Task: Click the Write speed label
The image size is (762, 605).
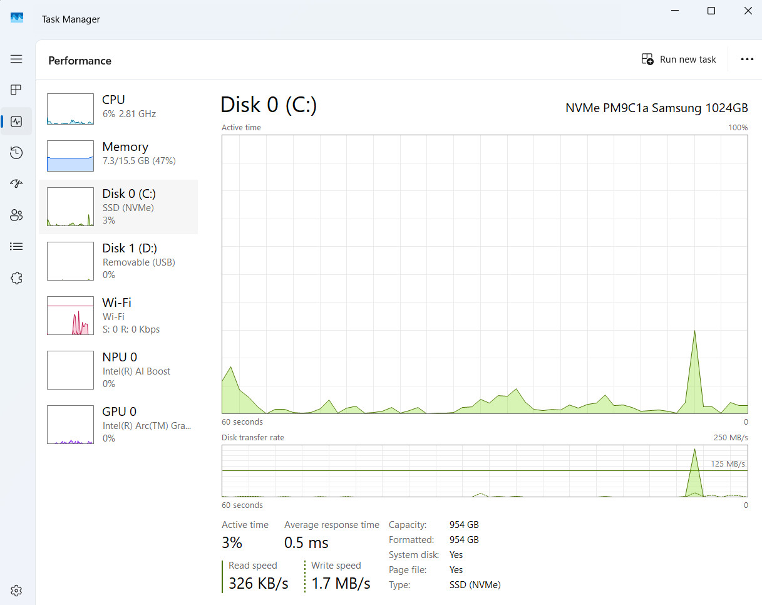Action: pos(336,566)
